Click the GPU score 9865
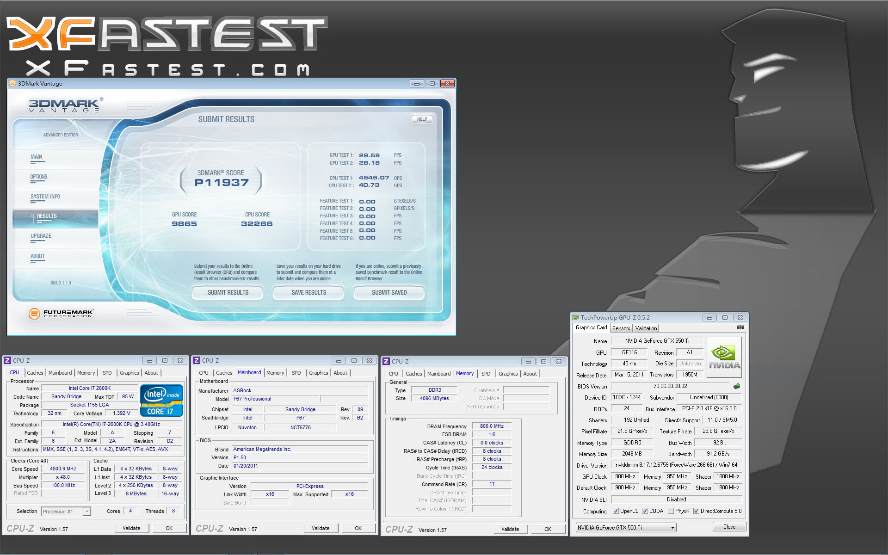Viewport: 888px width, 555px height. point(185,224)
